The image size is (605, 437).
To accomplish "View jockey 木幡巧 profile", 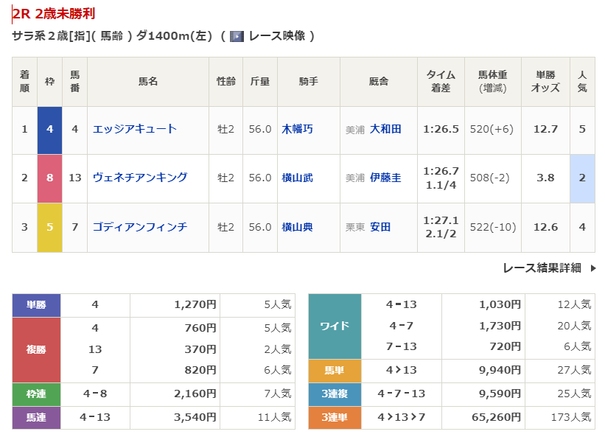I will tap(298, 129).
